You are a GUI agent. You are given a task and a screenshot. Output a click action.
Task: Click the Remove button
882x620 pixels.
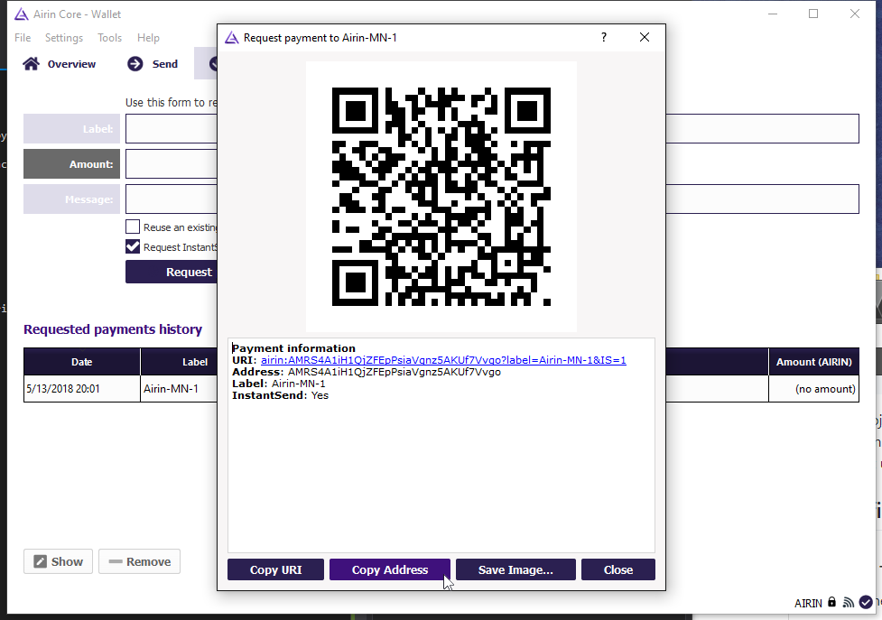pos(140,561)
